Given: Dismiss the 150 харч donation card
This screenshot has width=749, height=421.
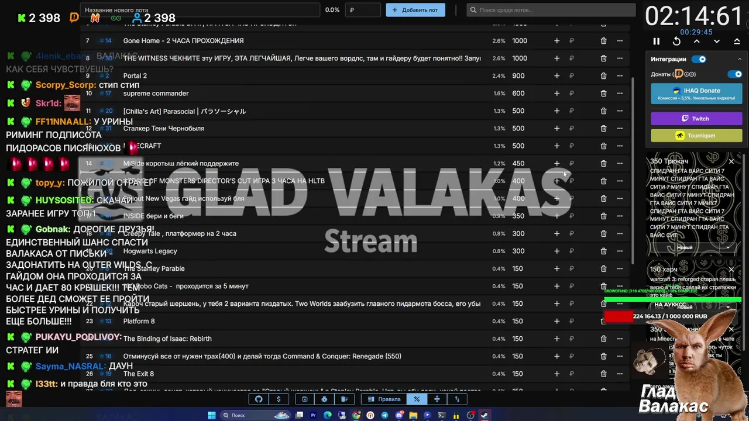Looking at the screenshot, I should [731, 270].
